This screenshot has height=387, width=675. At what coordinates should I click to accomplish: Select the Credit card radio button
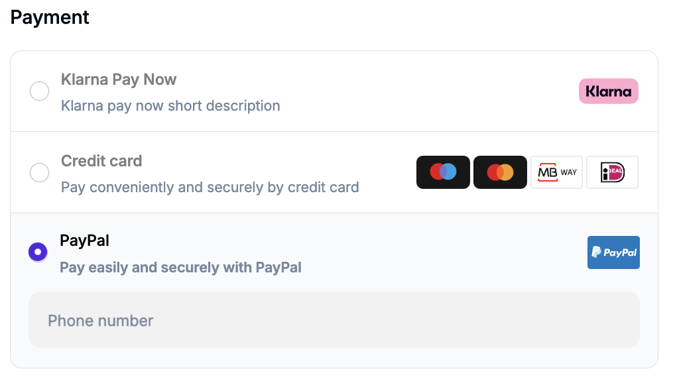tap(39, 172)
